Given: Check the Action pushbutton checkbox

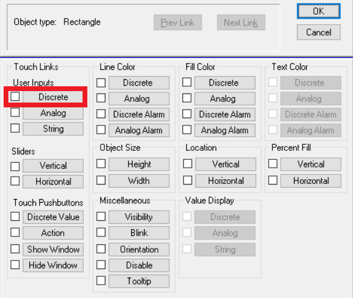Looking at the screenshot, I should (x=15, y=232).
